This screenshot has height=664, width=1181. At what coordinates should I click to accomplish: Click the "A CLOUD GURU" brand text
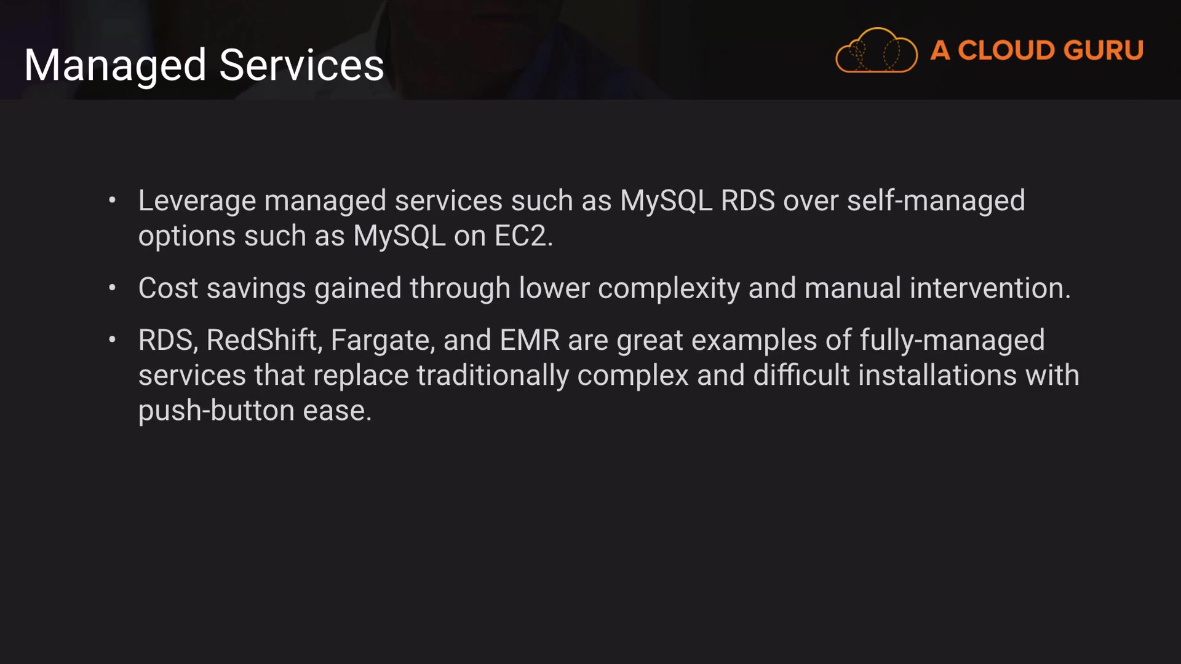[1037, 50]
